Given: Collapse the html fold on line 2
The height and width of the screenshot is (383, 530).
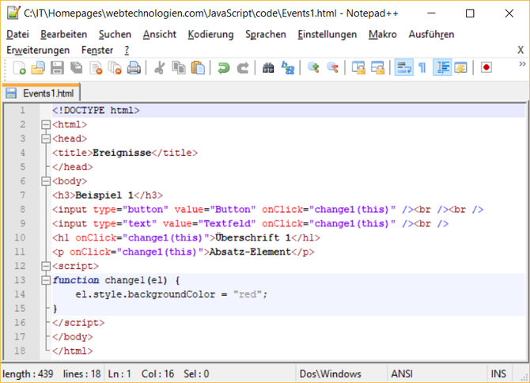Looking at the screenshot, I should (46, 125).
